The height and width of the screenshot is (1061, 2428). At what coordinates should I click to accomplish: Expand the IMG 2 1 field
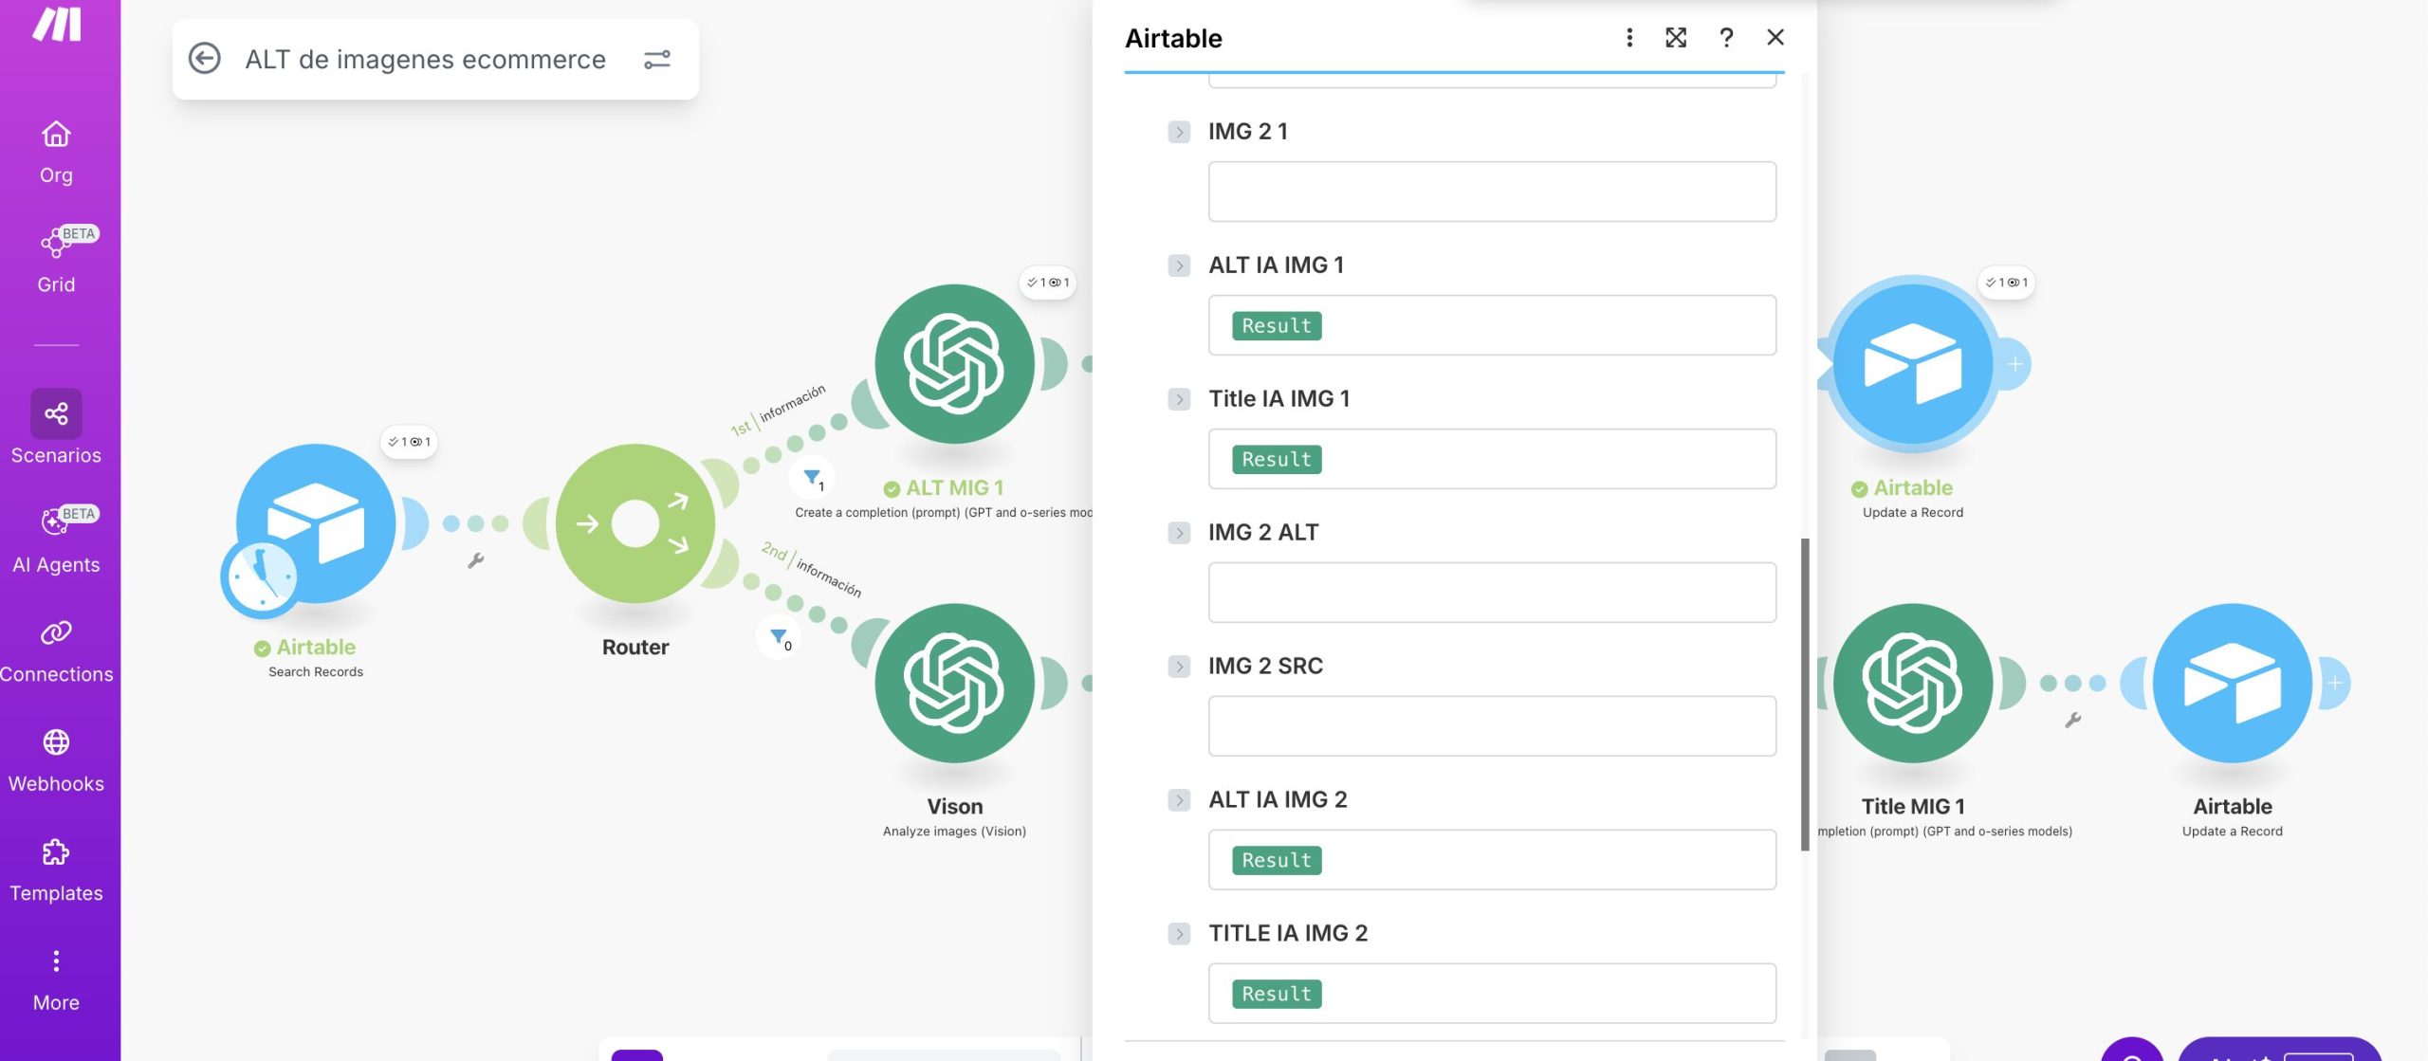(1179, 131)
